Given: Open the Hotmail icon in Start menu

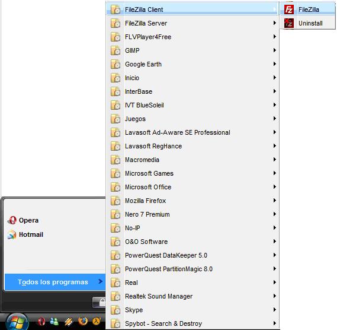Looking at the screenshot, I should click(12, 234).
